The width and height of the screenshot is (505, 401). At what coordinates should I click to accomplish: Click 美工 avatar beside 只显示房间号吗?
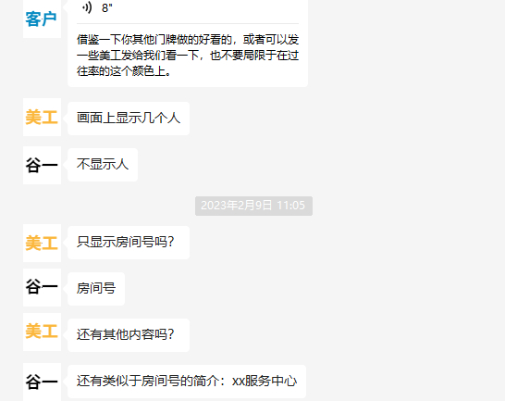point(42,243)
